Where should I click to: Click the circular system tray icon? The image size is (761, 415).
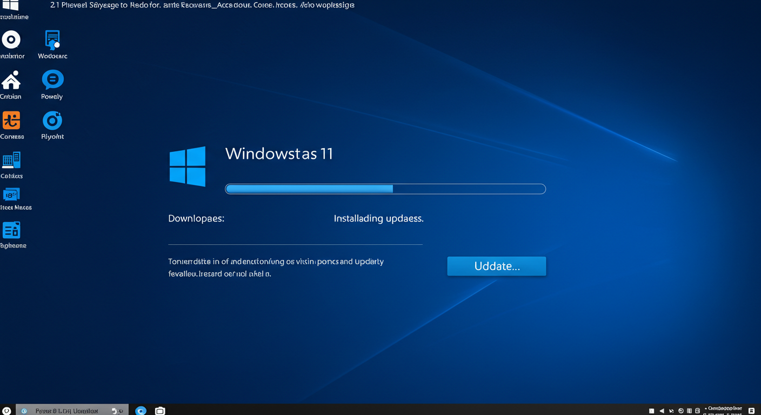point(681,411)
